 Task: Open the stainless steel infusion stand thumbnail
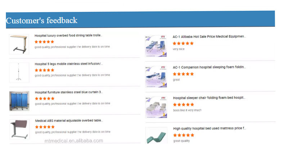19,73
